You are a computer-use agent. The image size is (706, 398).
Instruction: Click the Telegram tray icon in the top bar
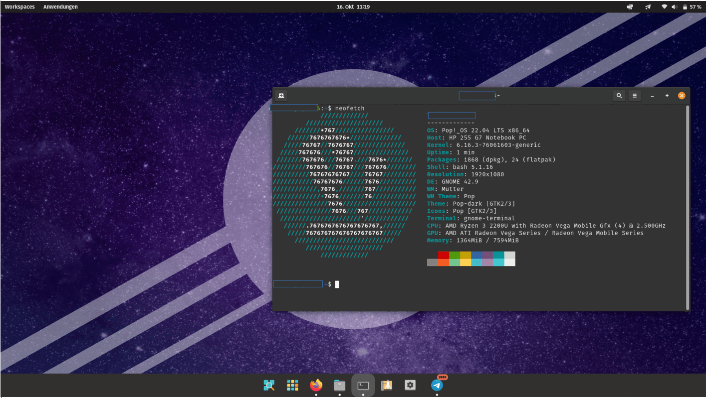point(648,7)
